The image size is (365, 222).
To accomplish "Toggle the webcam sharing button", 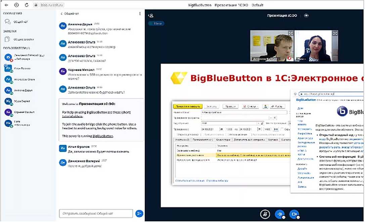I will [x=294, y=214].
